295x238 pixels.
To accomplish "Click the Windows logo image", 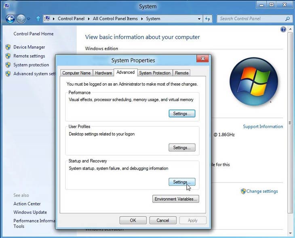I will (254, 82).
